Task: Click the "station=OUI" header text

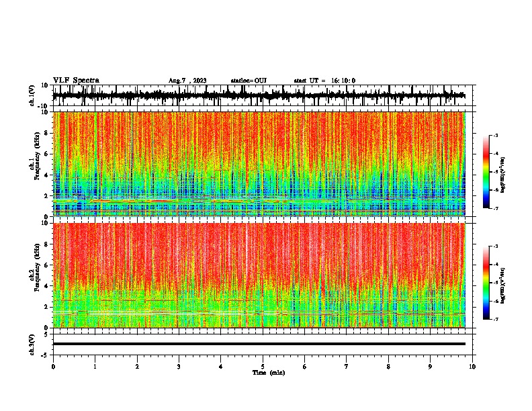Action: pos(249,81)
